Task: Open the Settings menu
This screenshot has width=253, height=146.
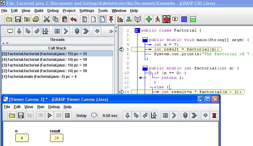Action: point(87,11)
